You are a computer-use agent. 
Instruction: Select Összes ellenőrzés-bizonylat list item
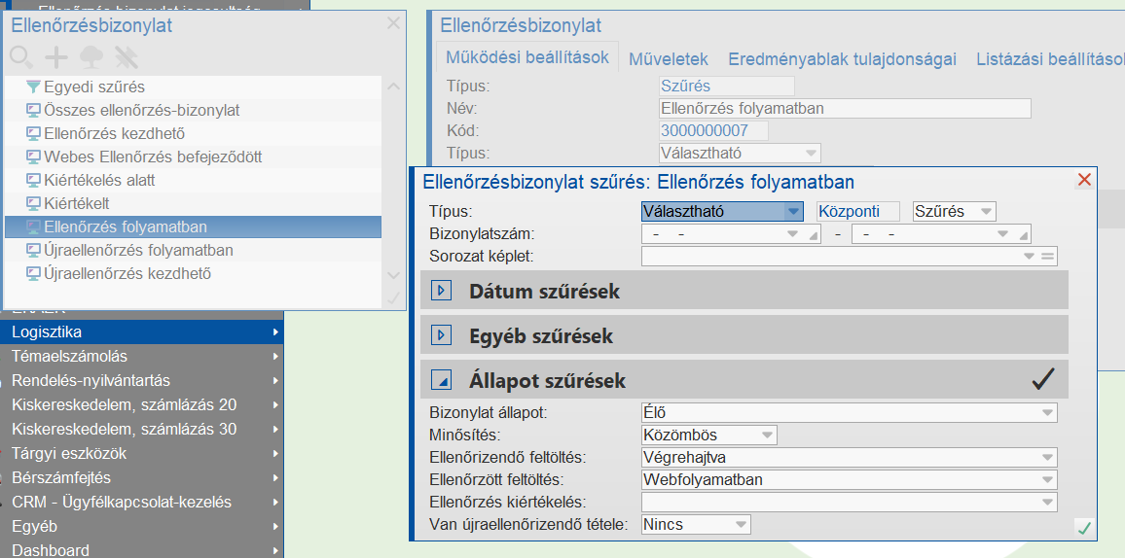pos(193,110)
